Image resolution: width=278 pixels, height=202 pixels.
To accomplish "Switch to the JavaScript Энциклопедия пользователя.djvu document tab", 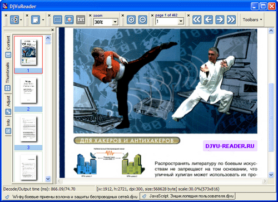I will tap(187, 196).
